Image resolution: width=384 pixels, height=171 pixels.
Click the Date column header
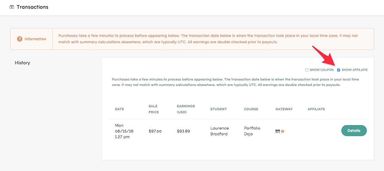tap(119, 109)
